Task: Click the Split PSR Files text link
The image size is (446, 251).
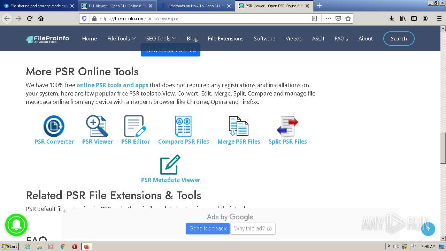Action: click(287, 142)
